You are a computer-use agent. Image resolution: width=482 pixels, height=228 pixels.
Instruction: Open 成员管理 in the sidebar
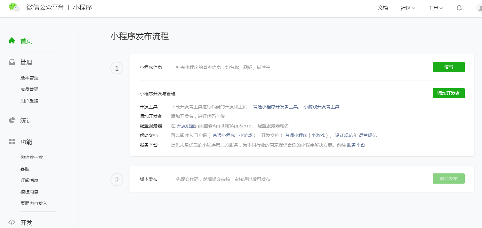tap(29, 89)
